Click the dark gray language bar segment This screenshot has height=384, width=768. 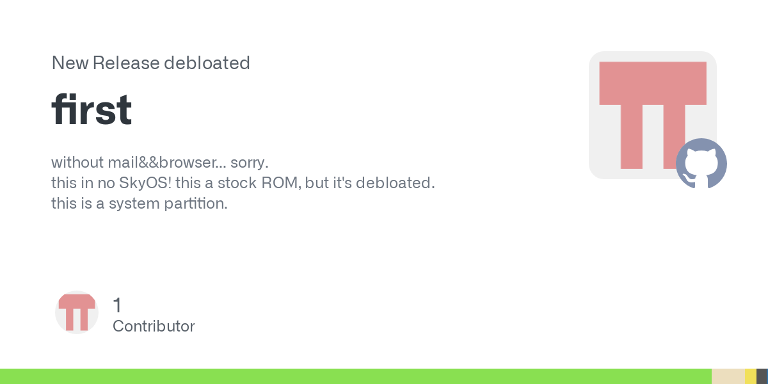click(761, 376)
